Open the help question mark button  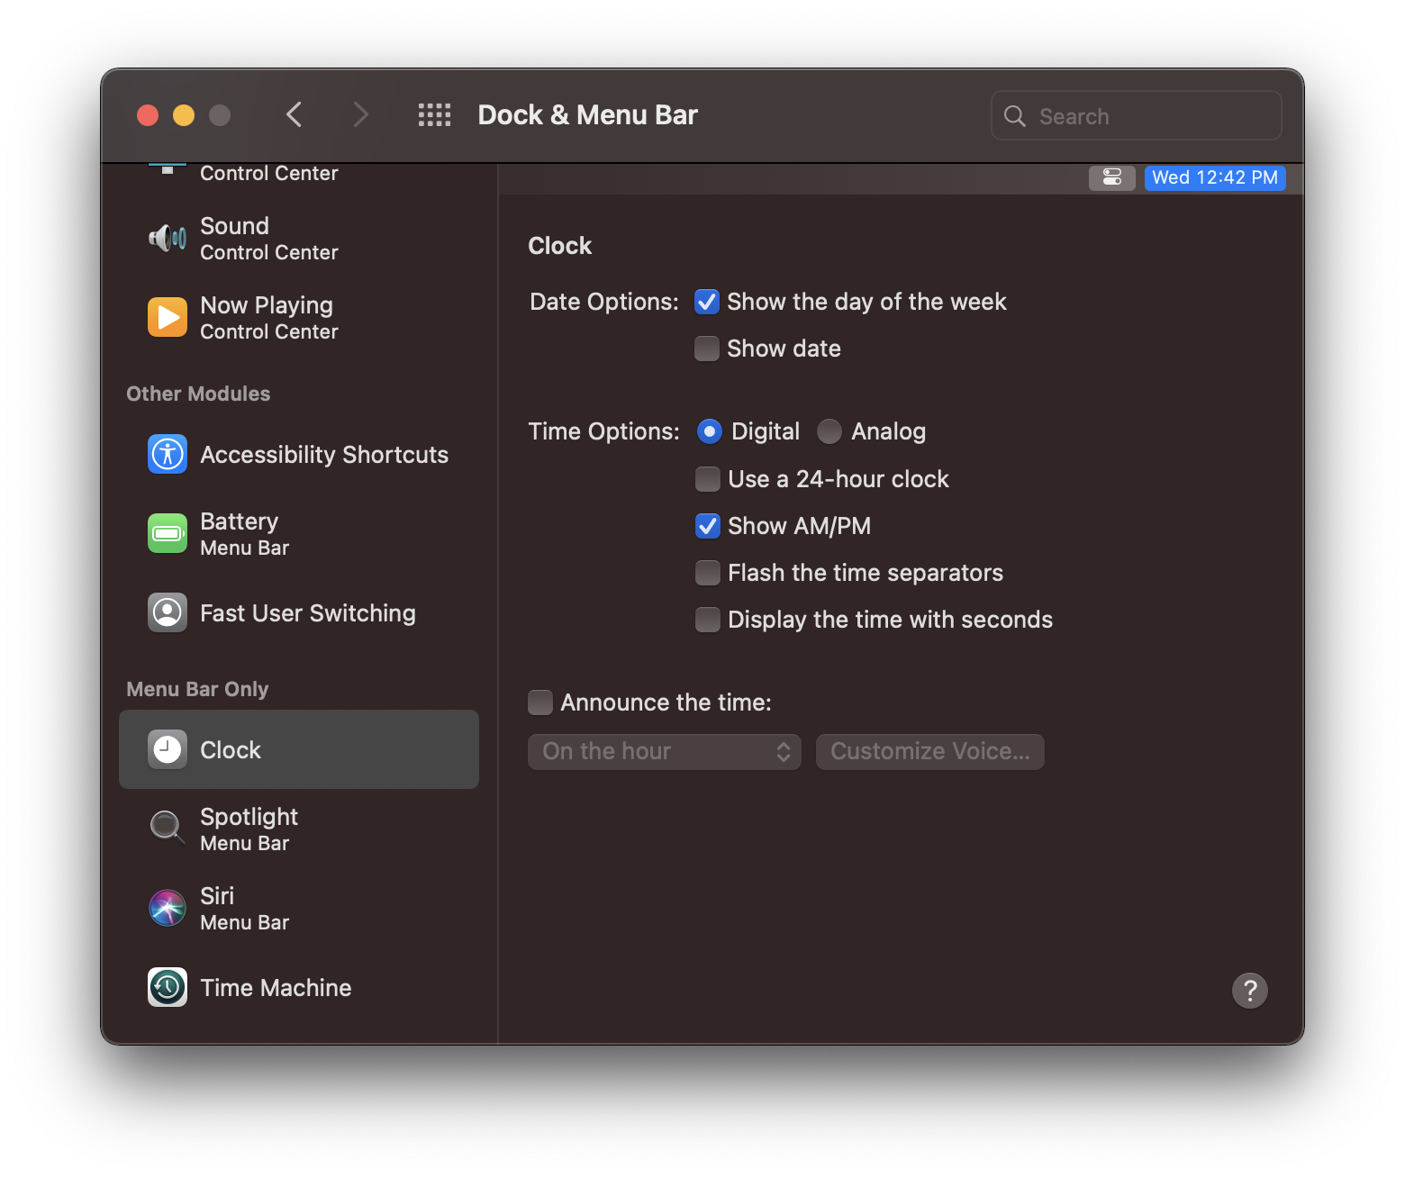pos(1250,991)
